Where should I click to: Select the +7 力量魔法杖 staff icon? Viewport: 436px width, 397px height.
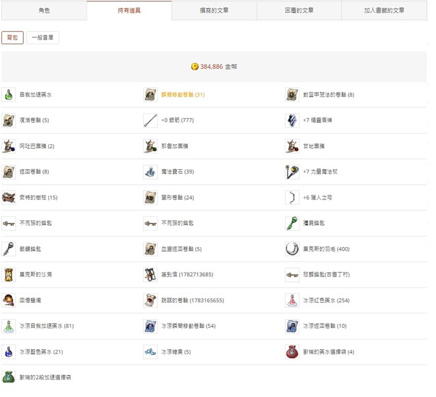(x=292, y=172)
